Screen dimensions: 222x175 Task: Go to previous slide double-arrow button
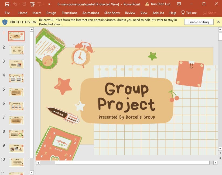pos(220,153)
